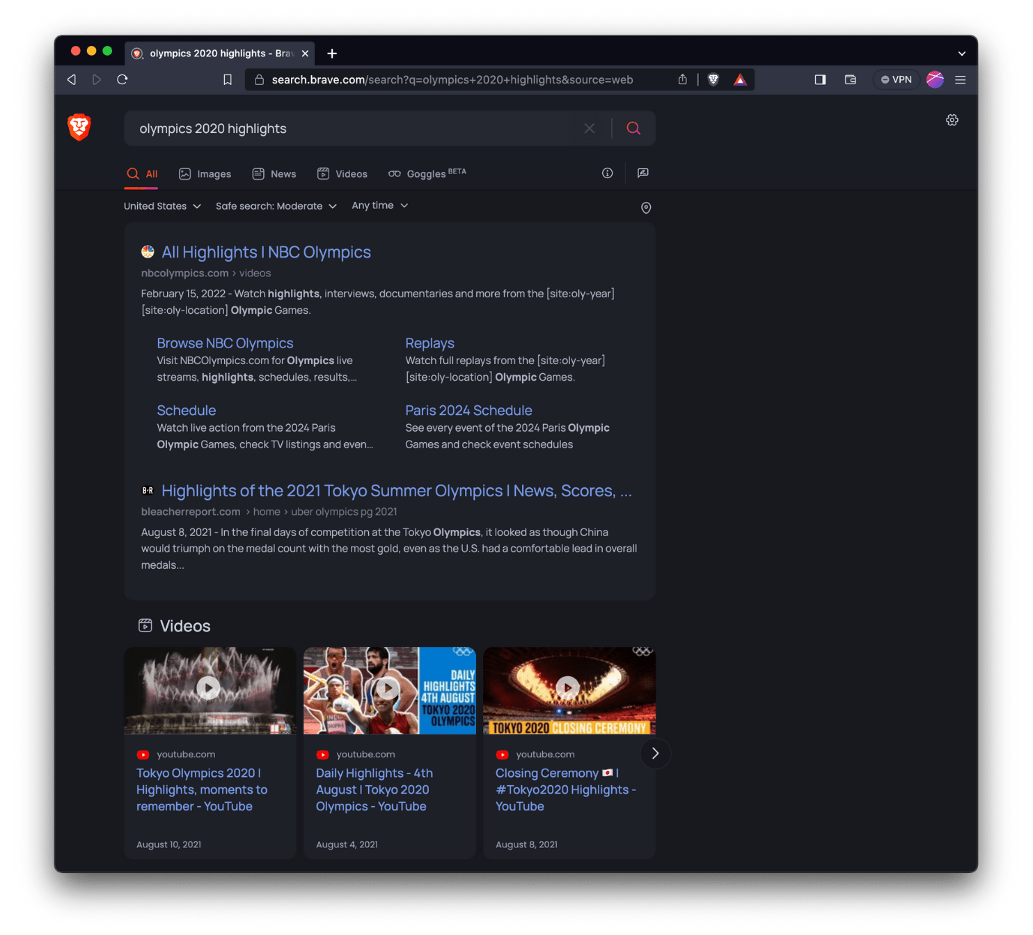Image resolution: width=1033 pixels, height=935 pixels.
Task: Clear the search query with X
Action: [x=590, y=129]
